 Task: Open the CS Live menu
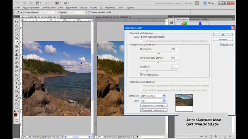coord(210,3)
